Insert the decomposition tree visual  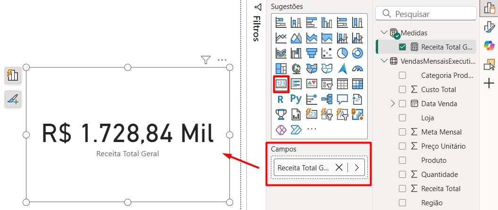coord(327,99)
